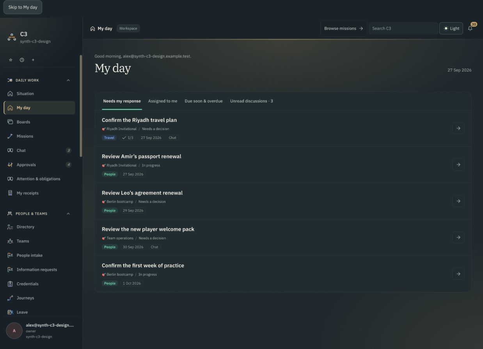Click the 30 Sep 2026 date chip
The width and height of the screenshot is (483, 349).
(133, 247)
